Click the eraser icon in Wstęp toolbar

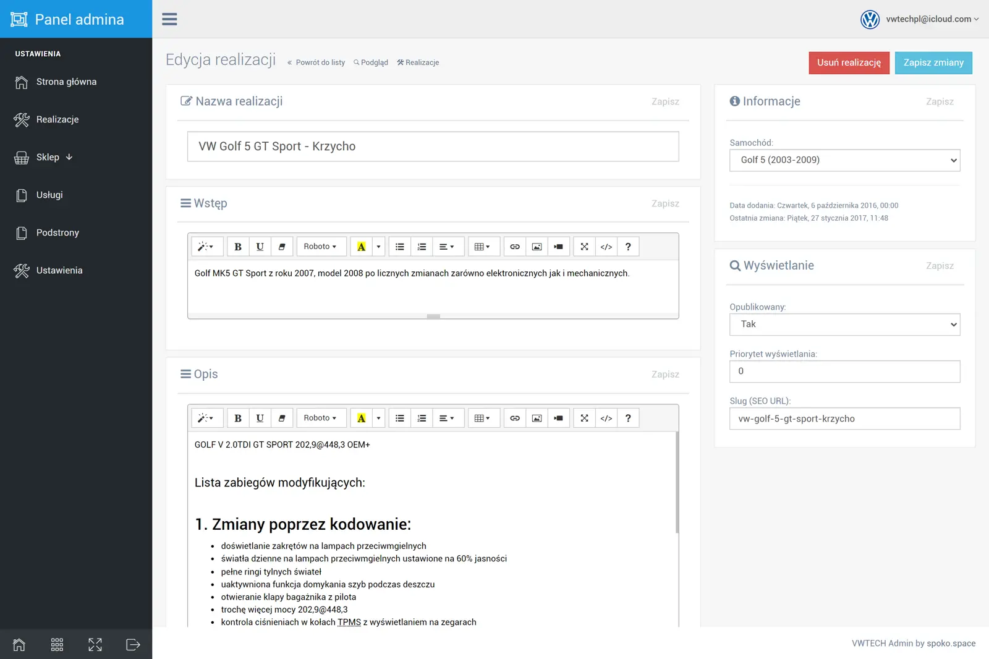click(x=282, y=247)
